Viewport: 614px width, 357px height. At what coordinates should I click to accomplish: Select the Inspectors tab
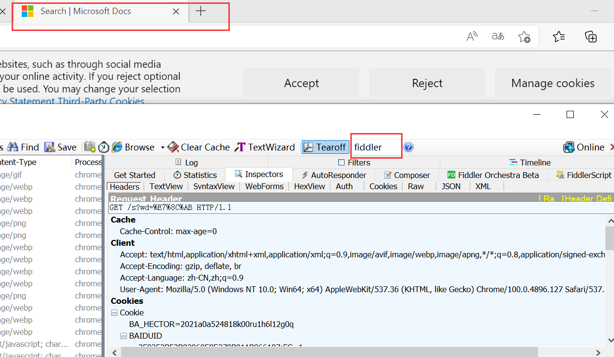259,174
